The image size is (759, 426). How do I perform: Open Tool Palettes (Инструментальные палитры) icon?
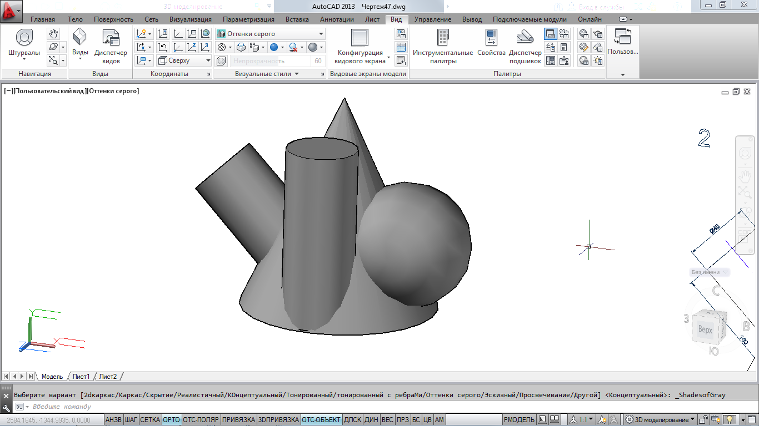click(x=442, y=38)
